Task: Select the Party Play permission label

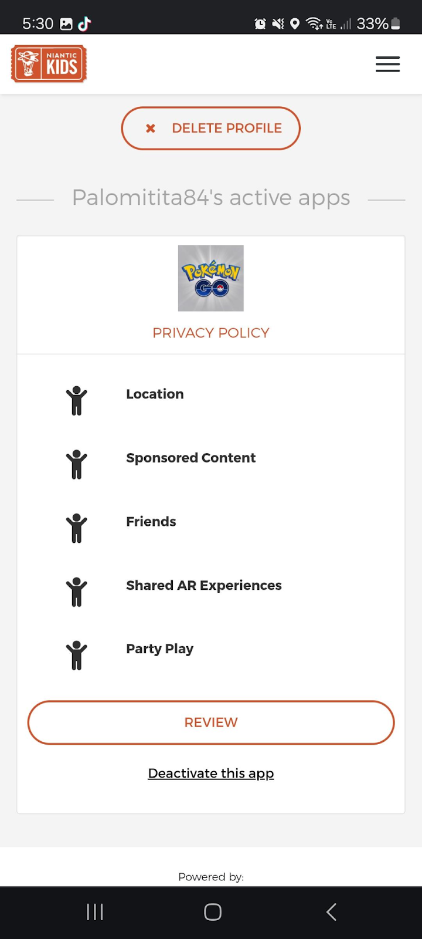Action: (x=159, y=648)
